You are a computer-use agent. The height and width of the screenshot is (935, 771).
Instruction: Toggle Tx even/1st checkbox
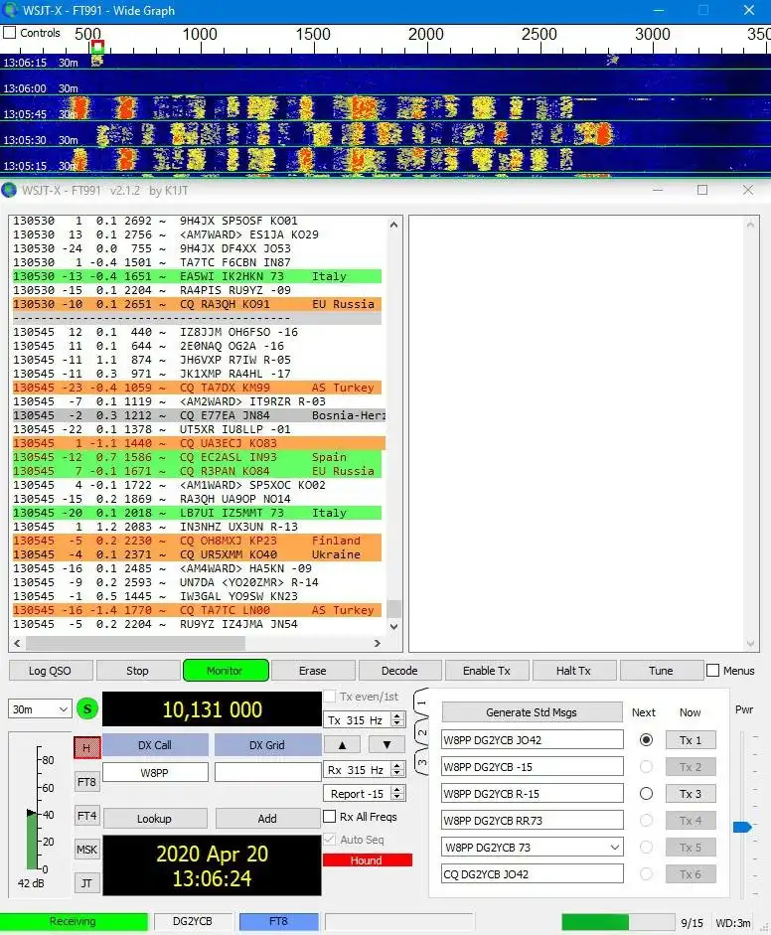pyautogui.click(x=330, y=697)
